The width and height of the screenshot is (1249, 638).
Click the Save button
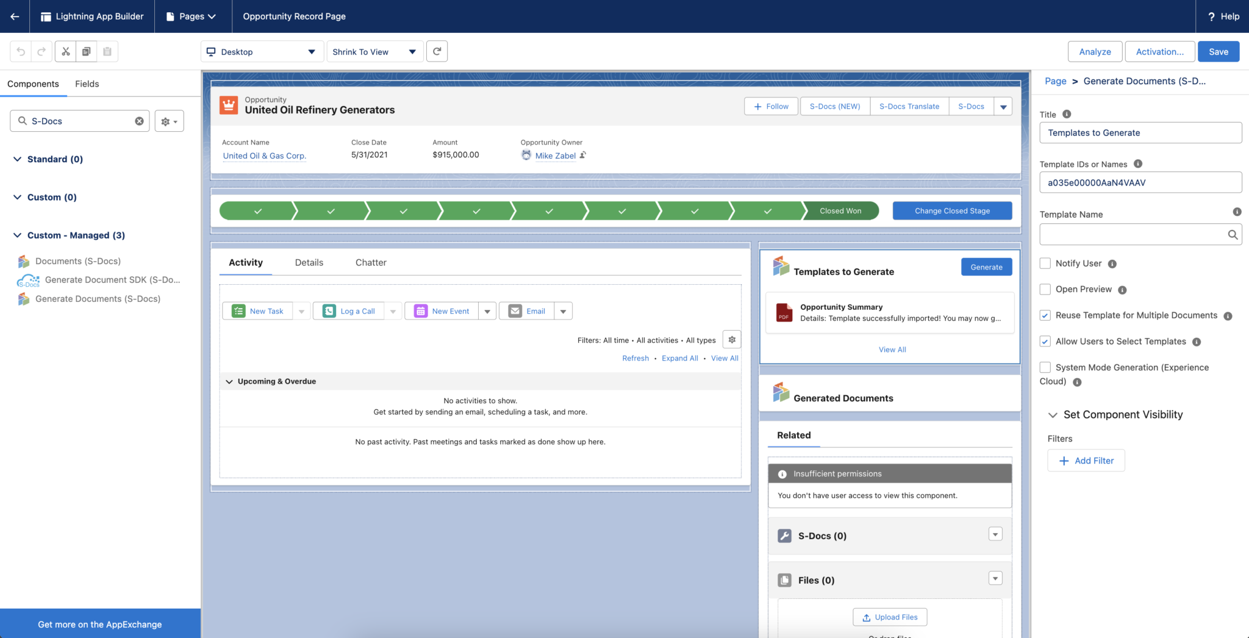click(x=1218, y=51)
